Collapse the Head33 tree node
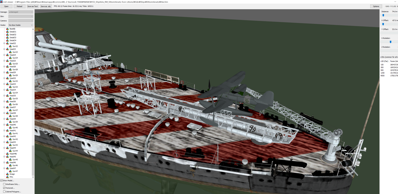Viewport: 398px width, 194px height. (4, 84)
